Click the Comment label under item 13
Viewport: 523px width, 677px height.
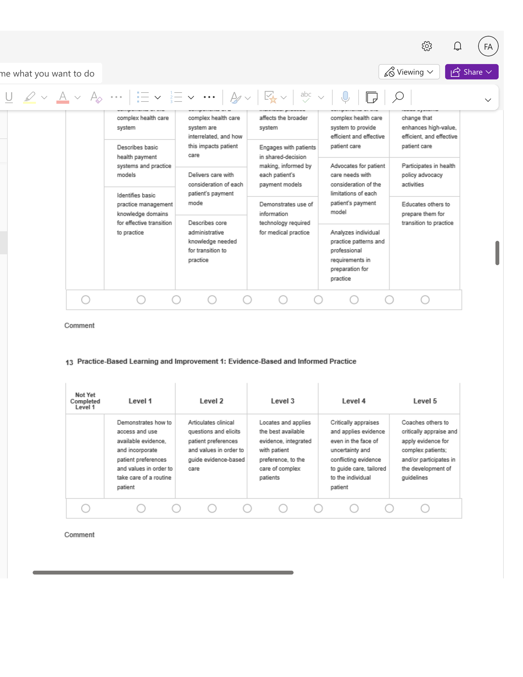tap(79, 535)
